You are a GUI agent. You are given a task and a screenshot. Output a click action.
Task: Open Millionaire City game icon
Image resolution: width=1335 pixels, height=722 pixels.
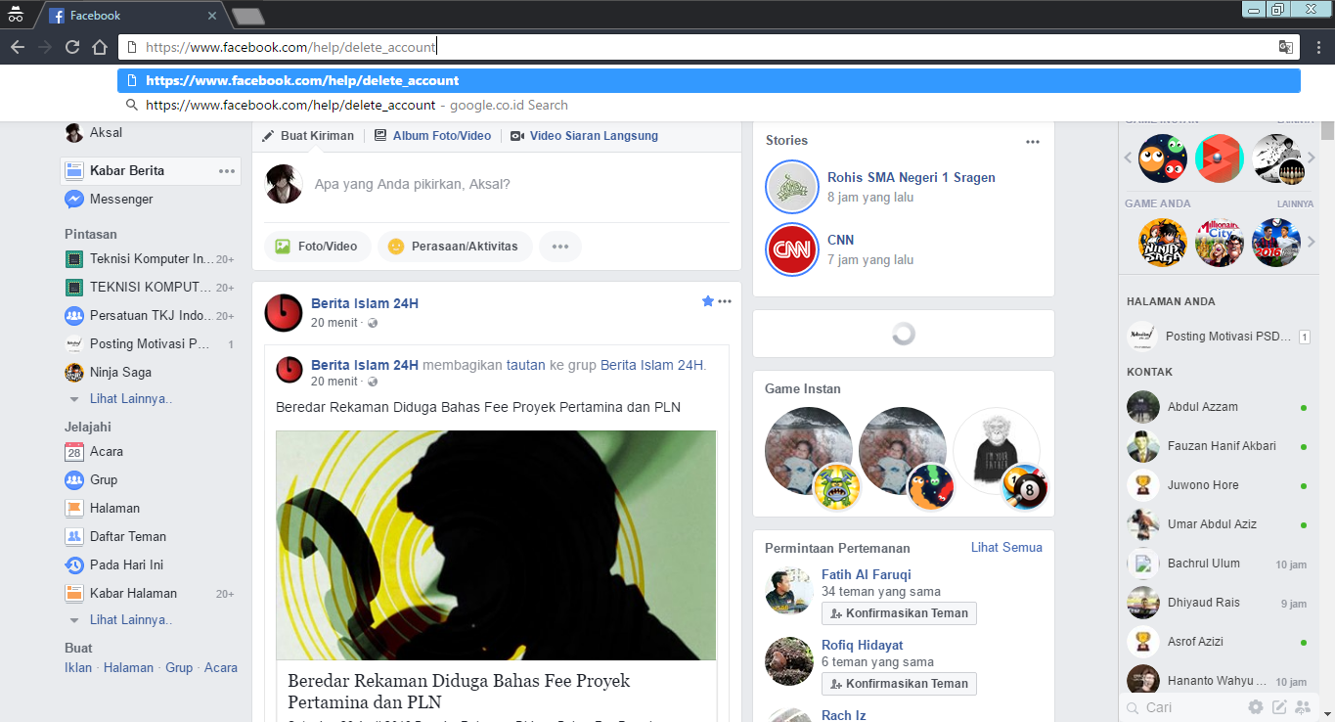click(1219, 243)
